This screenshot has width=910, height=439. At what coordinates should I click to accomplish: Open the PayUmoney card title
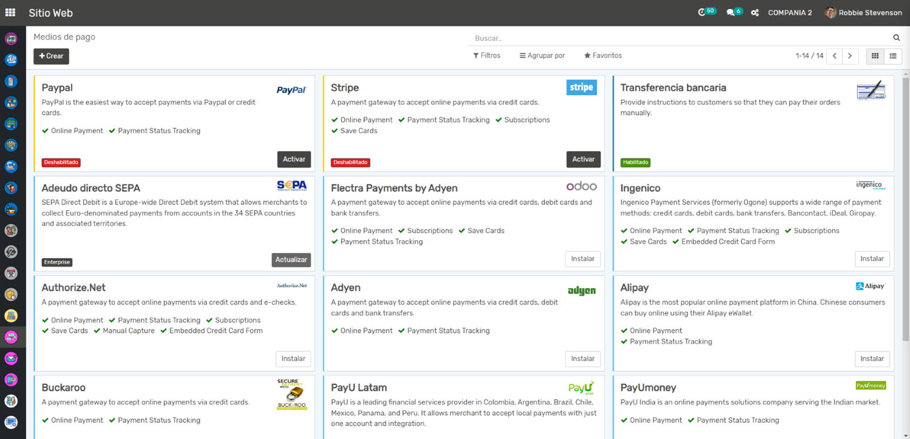[x=648, y=387]
